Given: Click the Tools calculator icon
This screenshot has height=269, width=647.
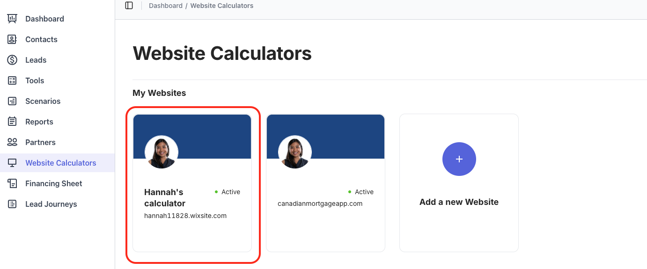Looking at the screenshot, I should [13, 80].
